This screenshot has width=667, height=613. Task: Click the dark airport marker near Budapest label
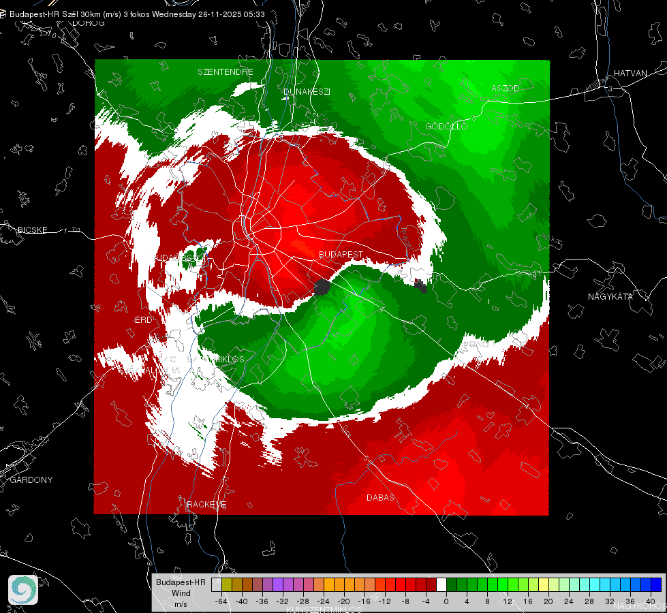point(322,287)
